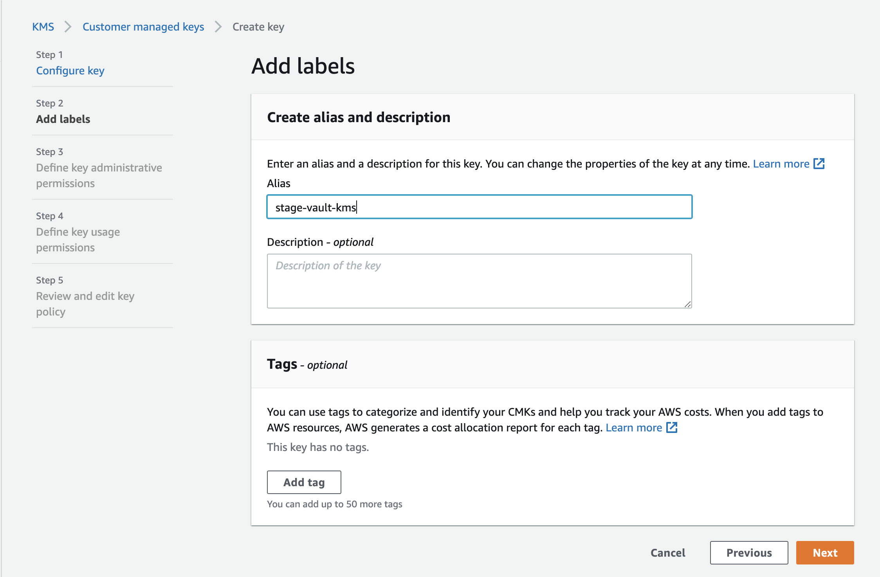The image size is (880, 577).
Task: Click the Description - optional label
Action: point(320,242)
